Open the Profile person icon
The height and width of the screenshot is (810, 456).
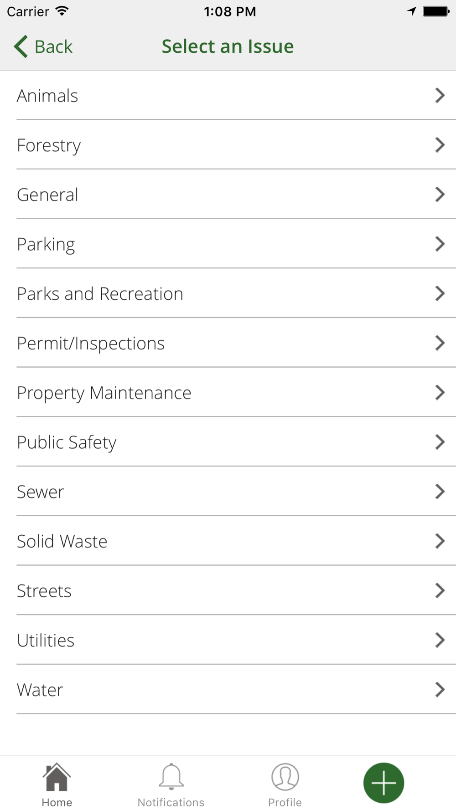[285, 777]
